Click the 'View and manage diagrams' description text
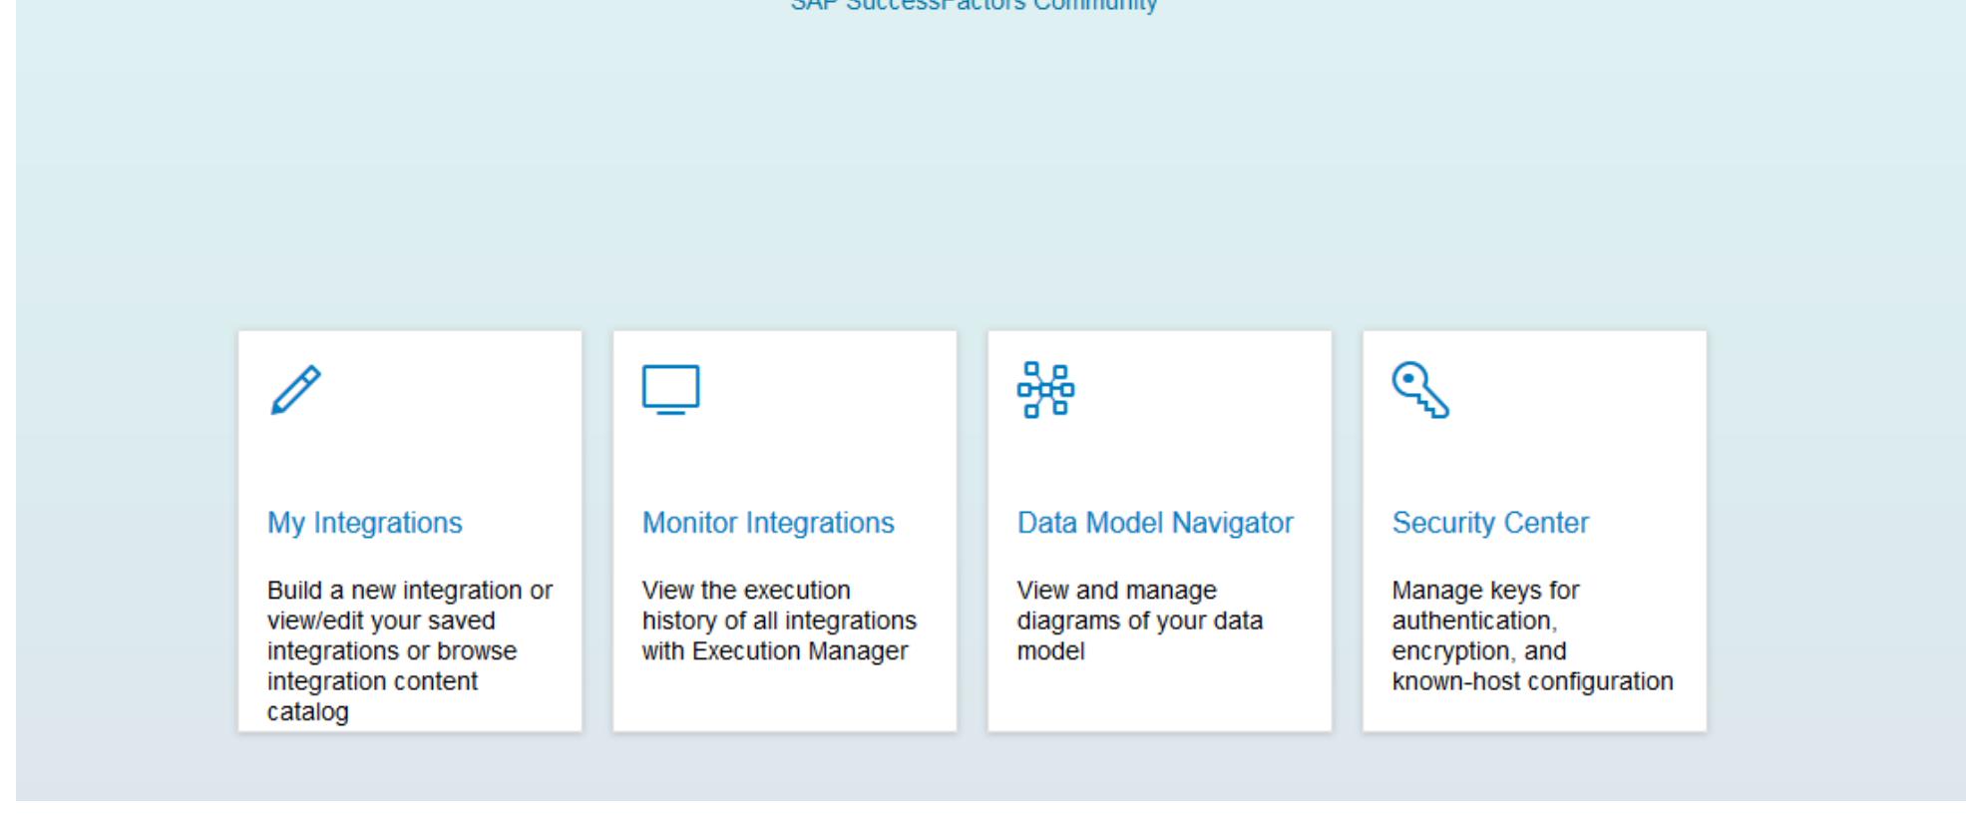 pos(1116,591)
